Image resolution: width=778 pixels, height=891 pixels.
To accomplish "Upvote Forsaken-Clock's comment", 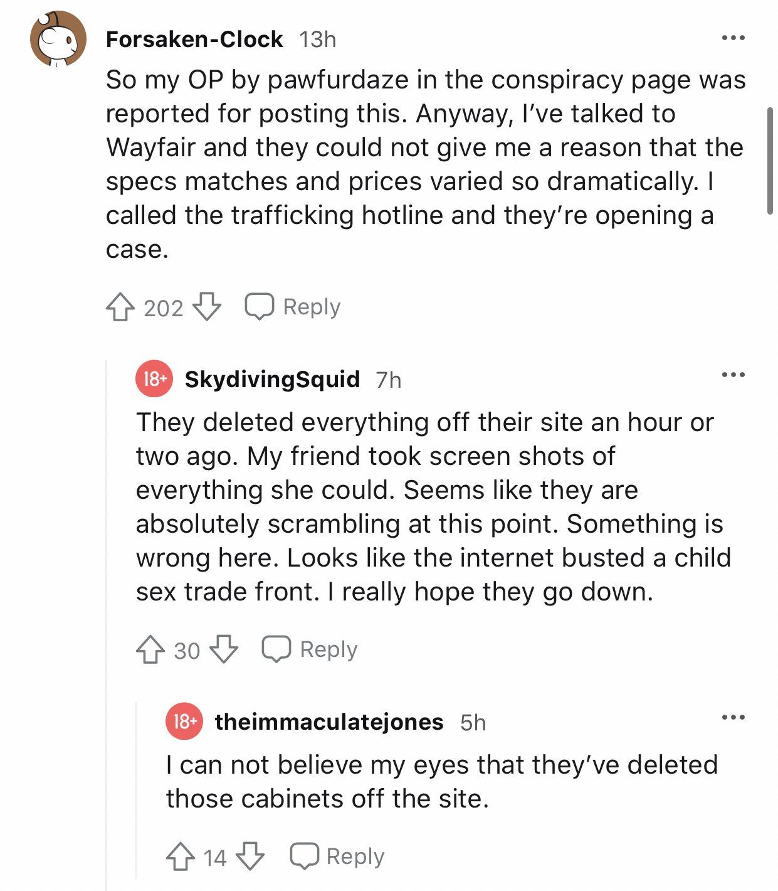I will tap(120, 307).
